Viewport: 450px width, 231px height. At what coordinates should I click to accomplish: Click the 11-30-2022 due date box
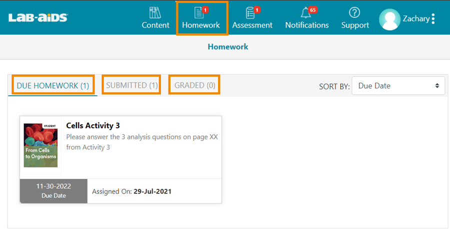[x=53, y=190]
